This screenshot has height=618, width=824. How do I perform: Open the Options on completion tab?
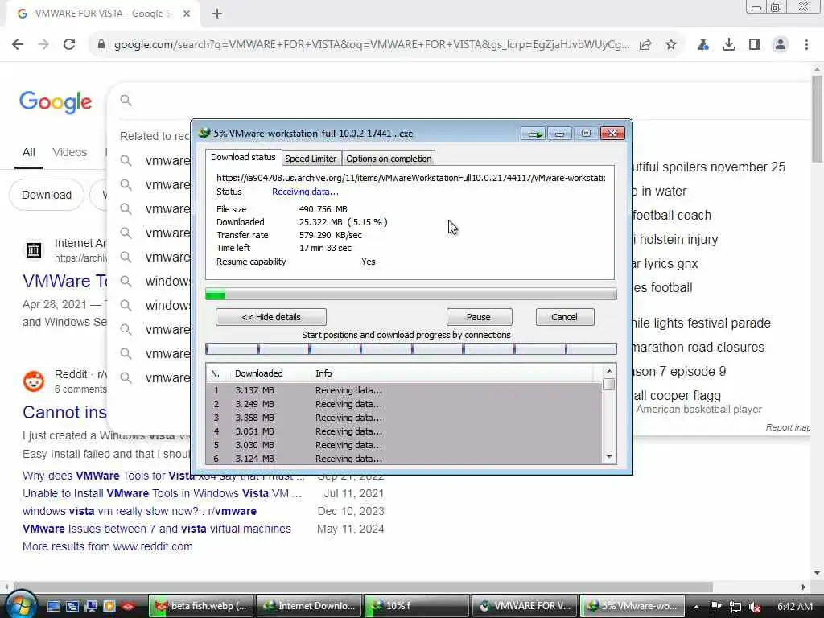coord(389,159)
